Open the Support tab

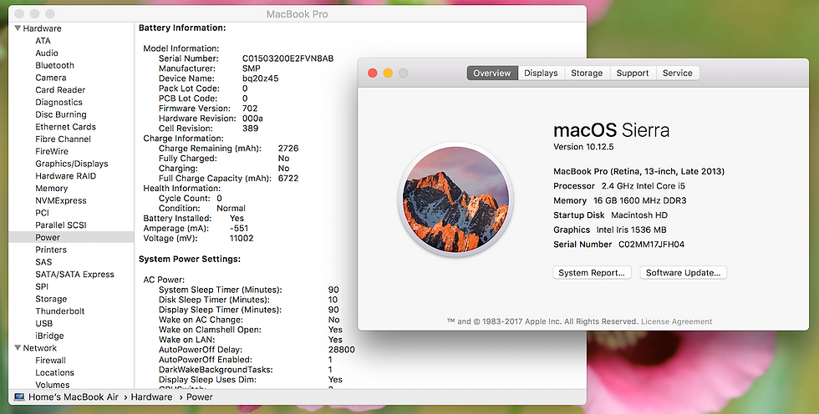pyautogui.click(x=633, y=73)
